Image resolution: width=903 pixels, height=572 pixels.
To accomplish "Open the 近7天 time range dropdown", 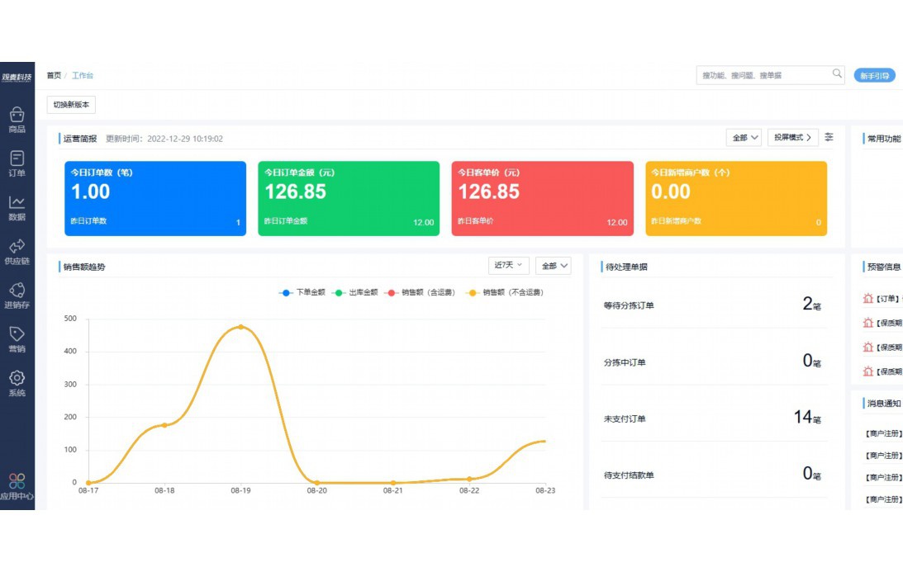I will 509,265.
